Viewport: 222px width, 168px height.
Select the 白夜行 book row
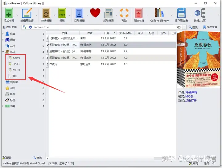click(x=111, y=64)
